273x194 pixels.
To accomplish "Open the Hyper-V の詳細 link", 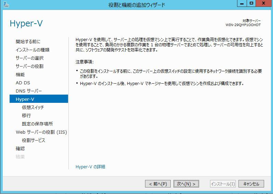I will tap(90, 167).
